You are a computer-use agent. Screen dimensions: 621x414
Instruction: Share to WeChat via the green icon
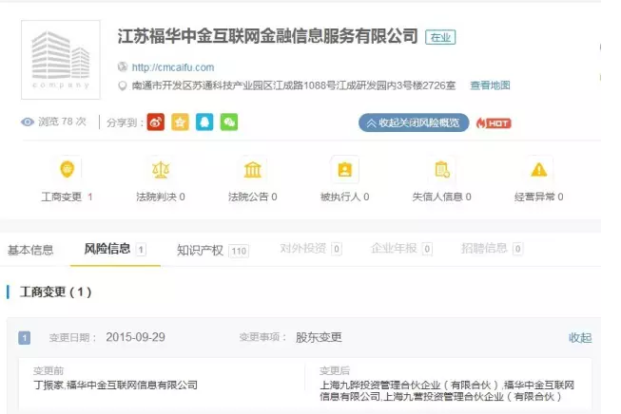[x=229, y=122]
